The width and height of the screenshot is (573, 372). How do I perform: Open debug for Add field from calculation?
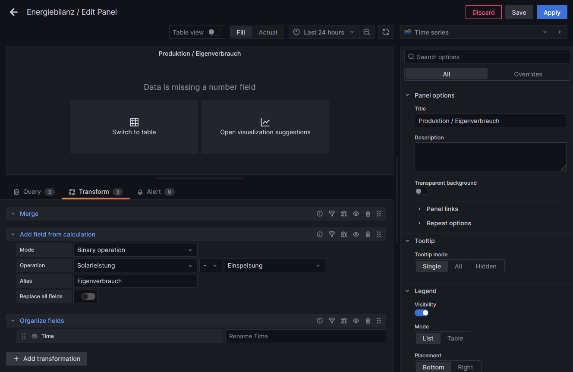click(x=344, y=234)
